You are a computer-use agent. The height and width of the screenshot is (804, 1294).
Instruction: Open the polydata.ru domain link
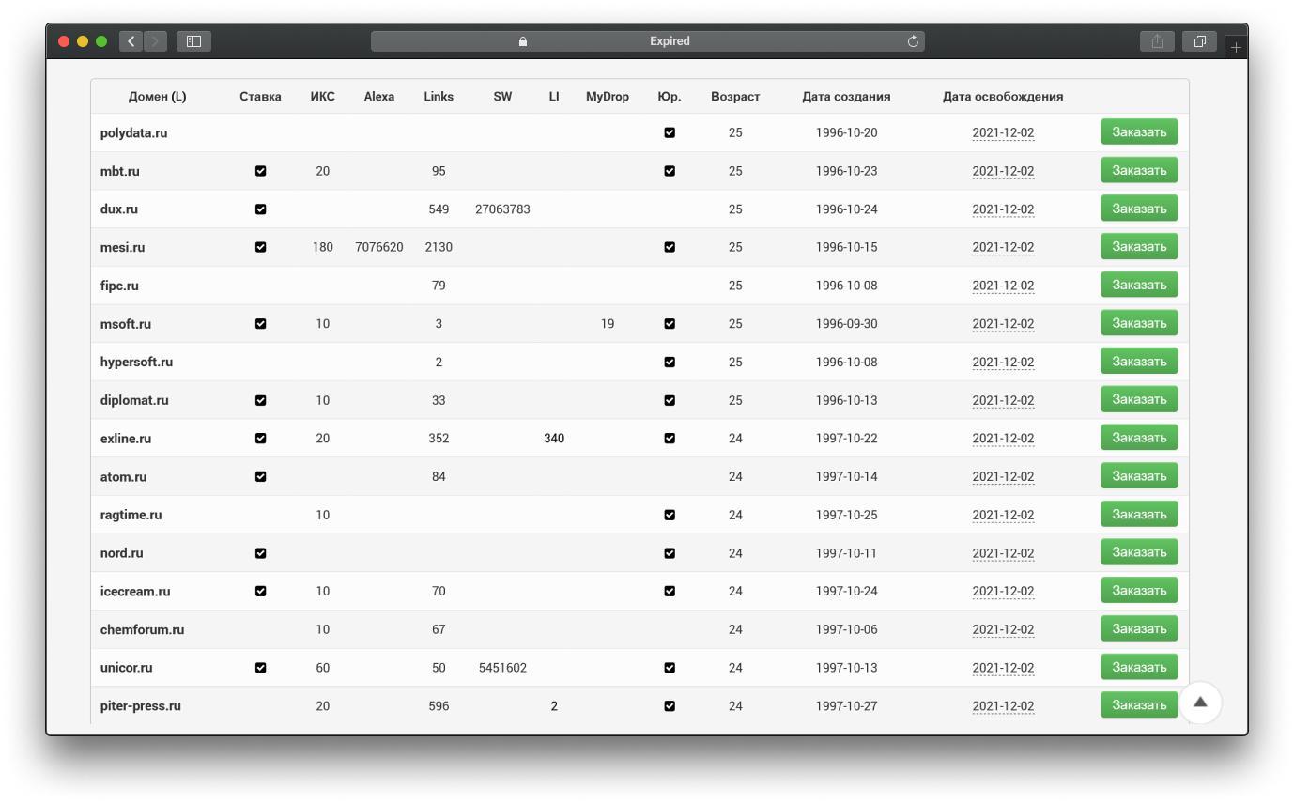(x=133, y=133)
